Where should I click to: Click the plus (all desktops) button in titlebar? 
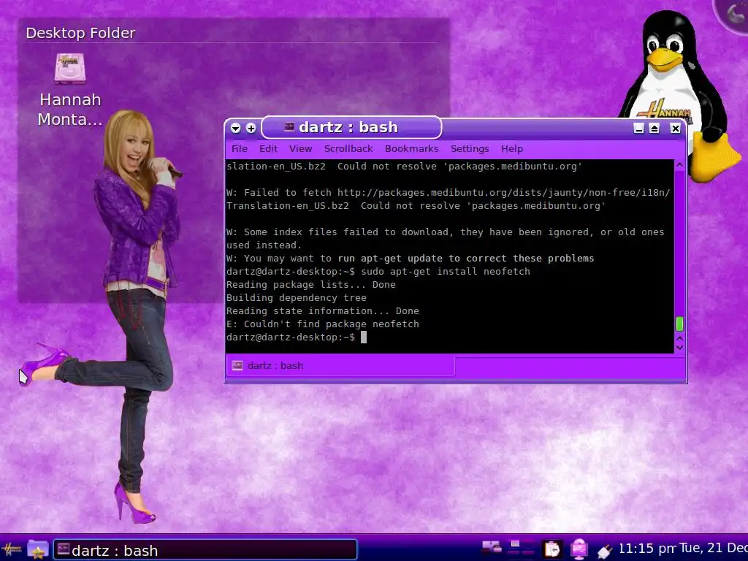[251, 128]
